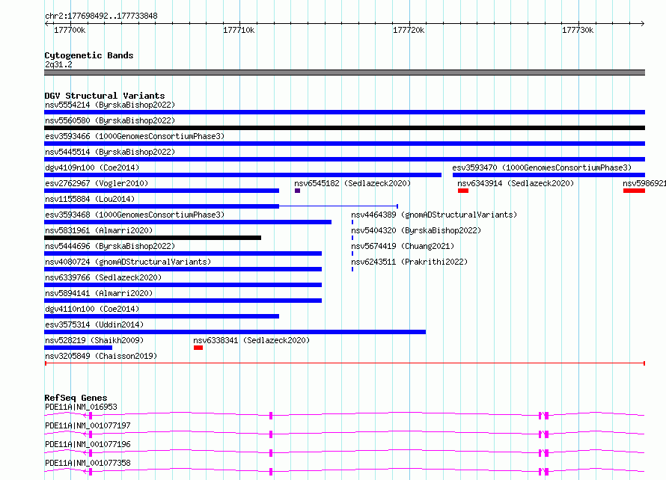This screenshot has width=666, height=480.
Task: Click nsv5894141 (Almarri2020) label
Action: (99, 293)
